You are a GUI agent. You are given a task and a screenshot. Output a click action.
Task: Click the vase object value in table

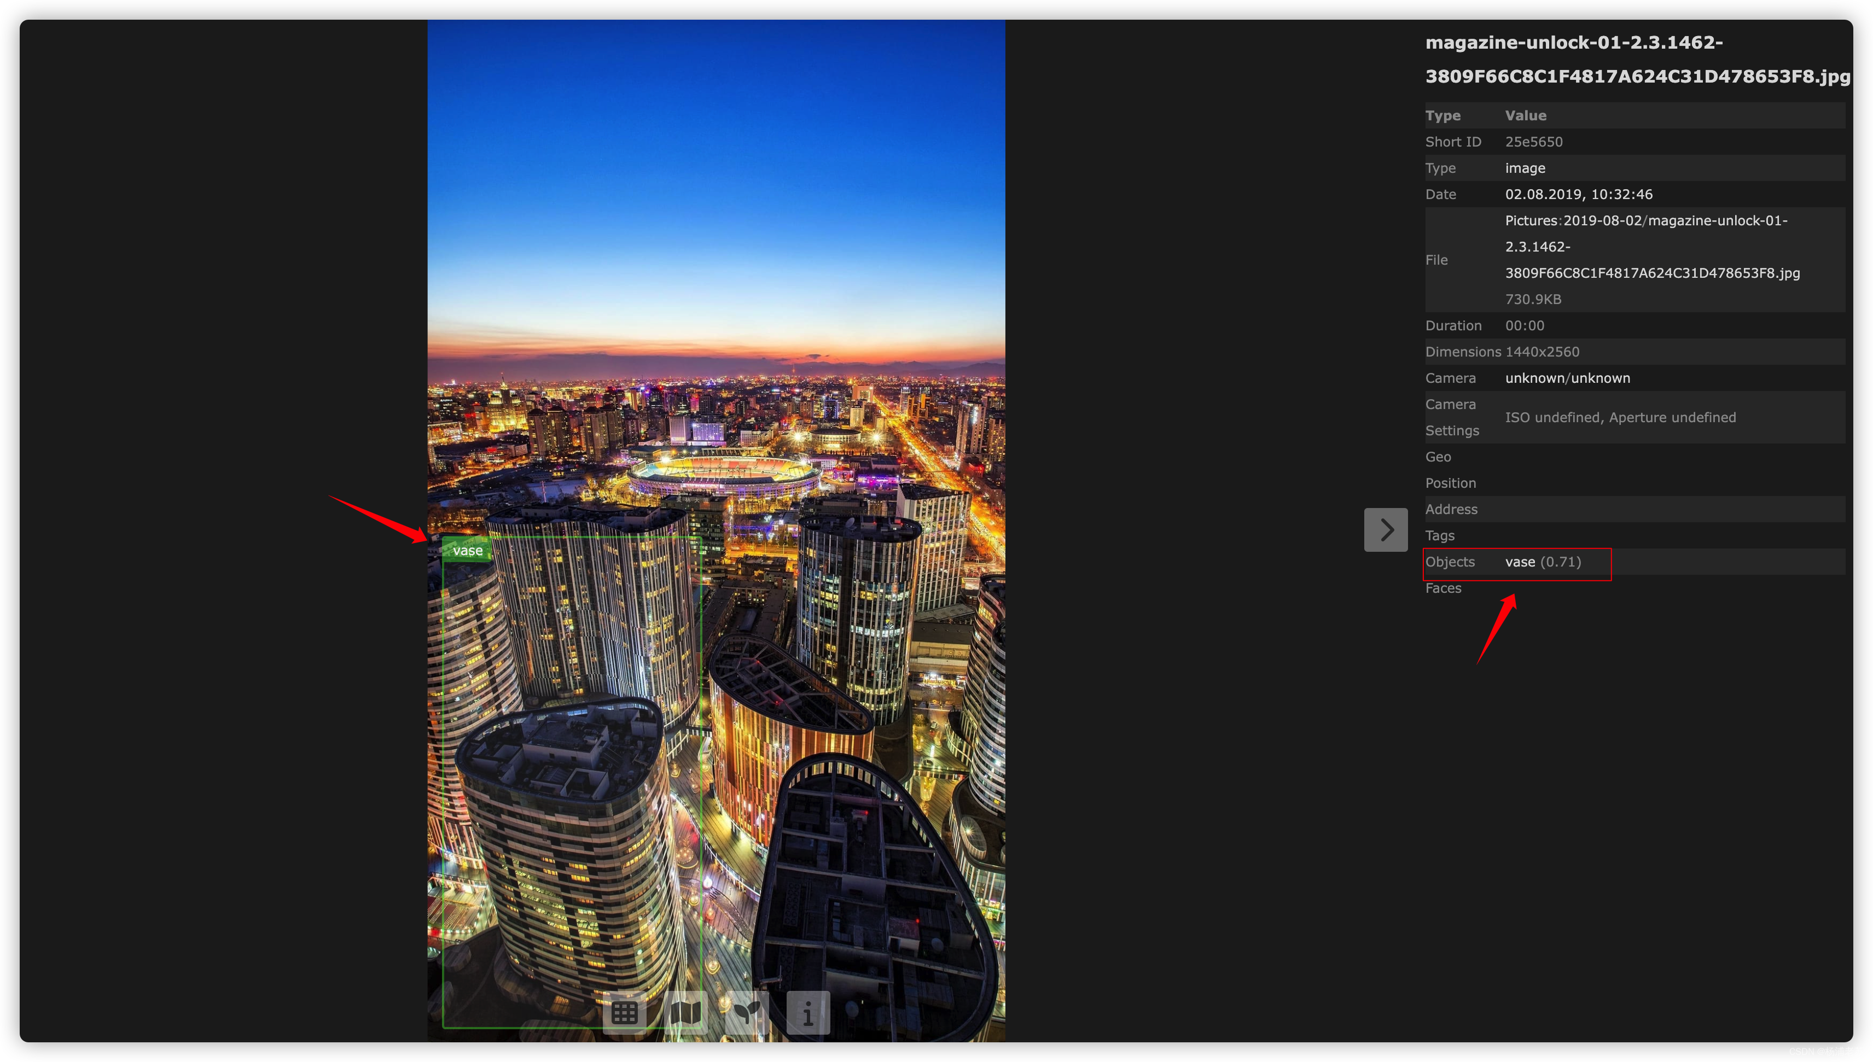pyautogui.click(x=1520, y=562)
